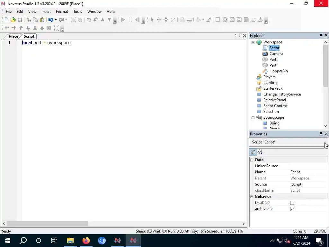Click the rotate-left curved arrow icon
Viewport: 329px width, 247px height.
click(x=89, y=20)
